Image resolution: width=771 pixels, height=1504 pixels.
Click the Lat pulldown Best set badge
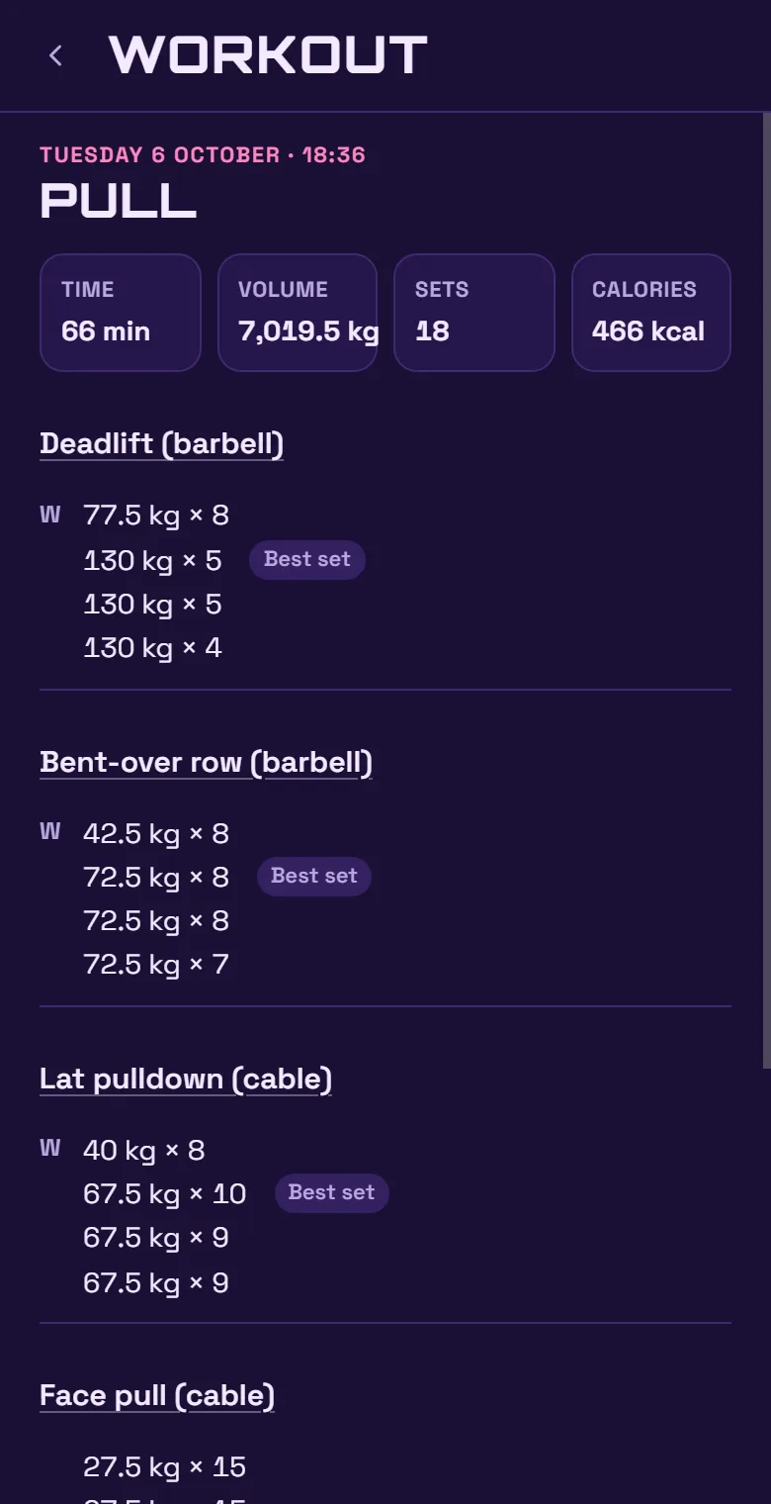tap(332, 1192)
